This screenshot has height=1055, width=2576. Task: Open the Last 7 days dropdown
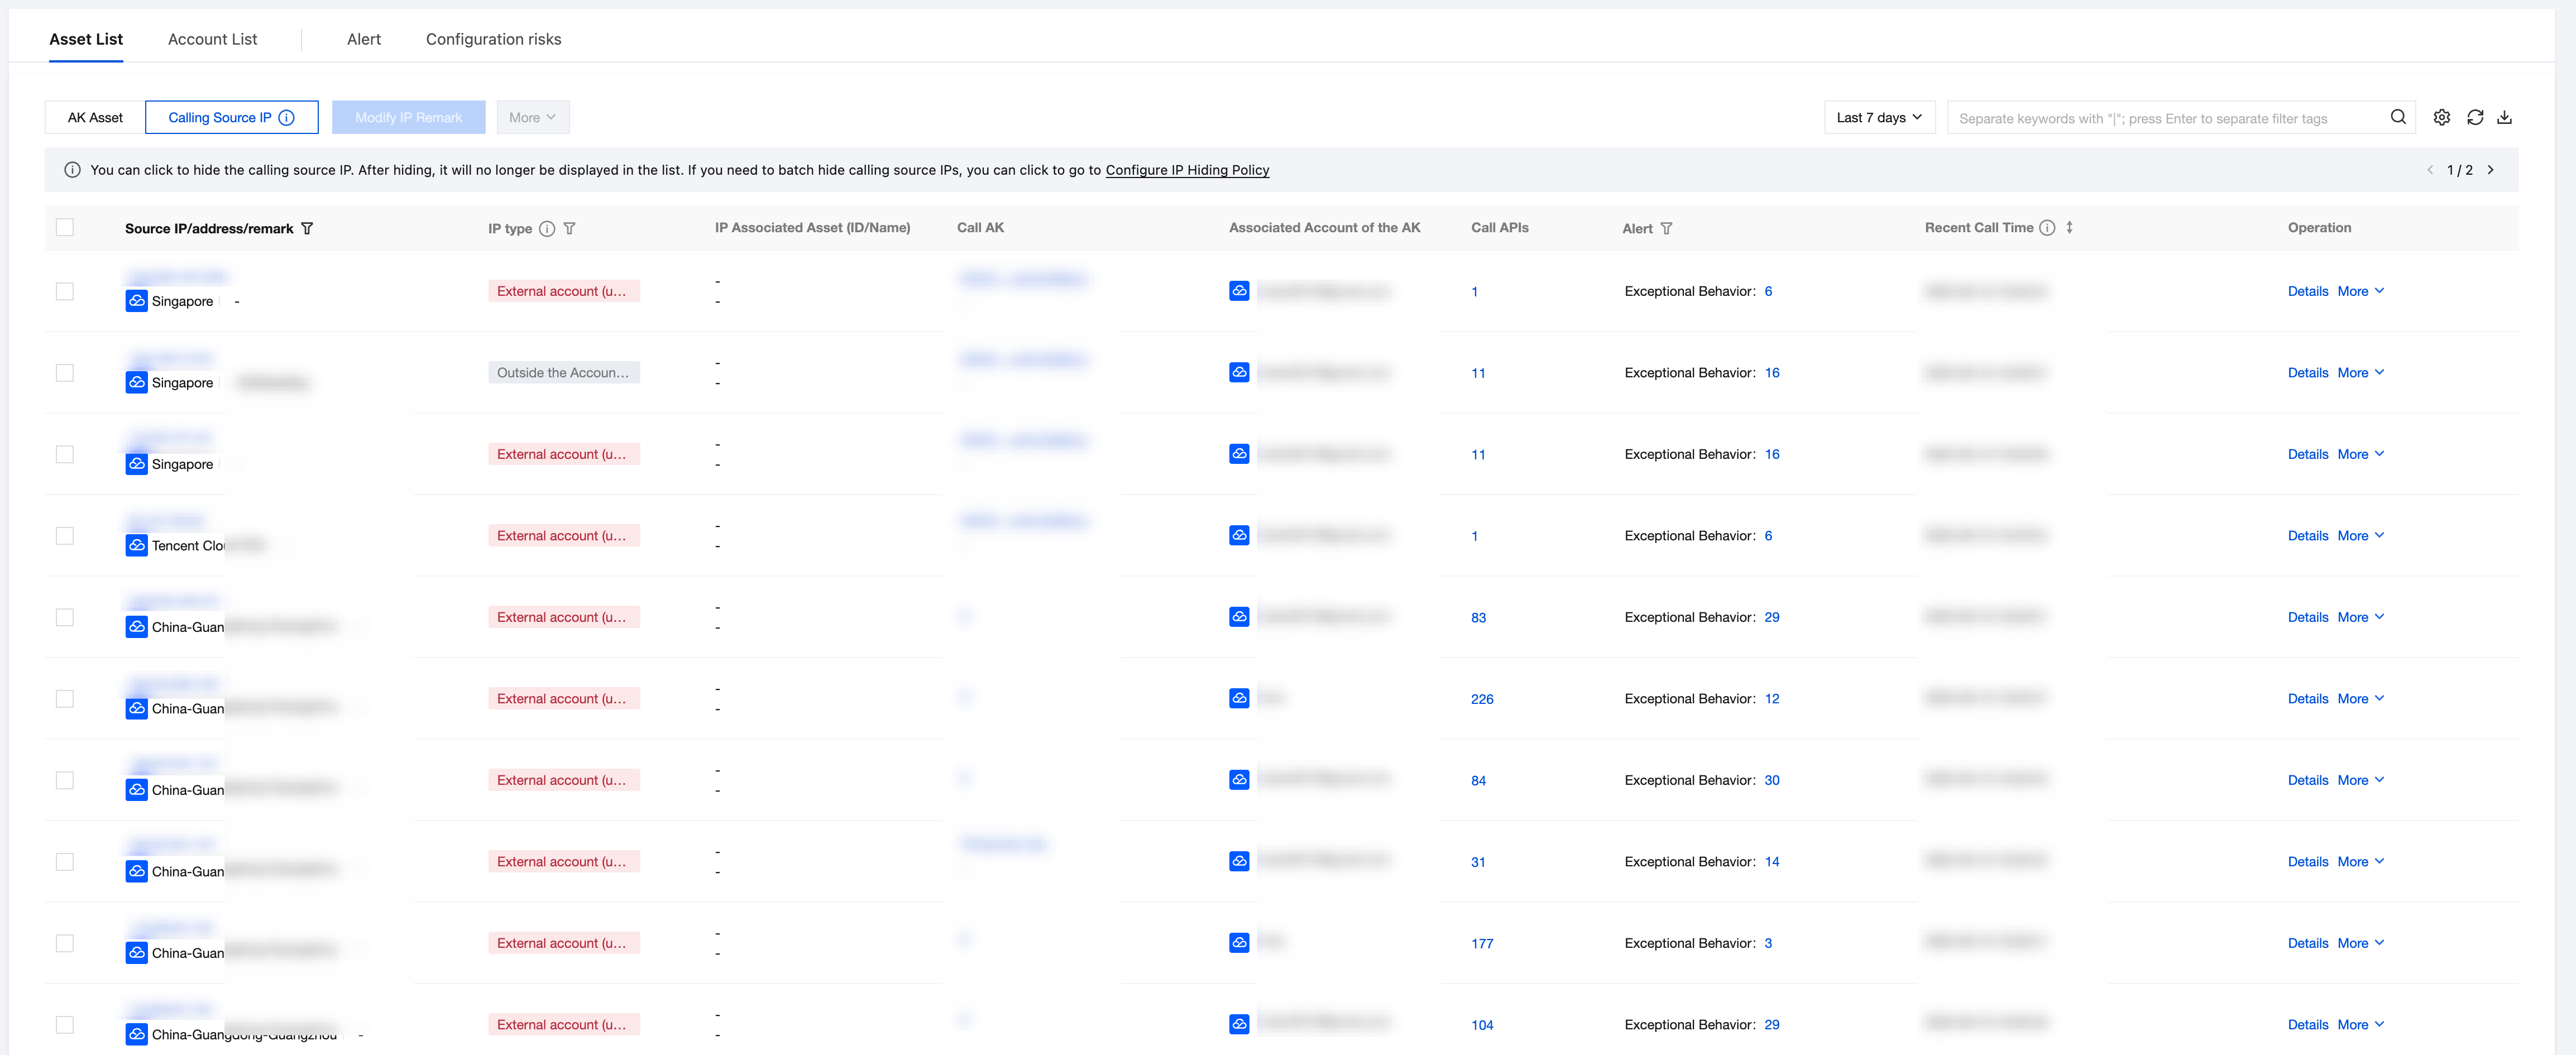click(x=1879, y=117)
